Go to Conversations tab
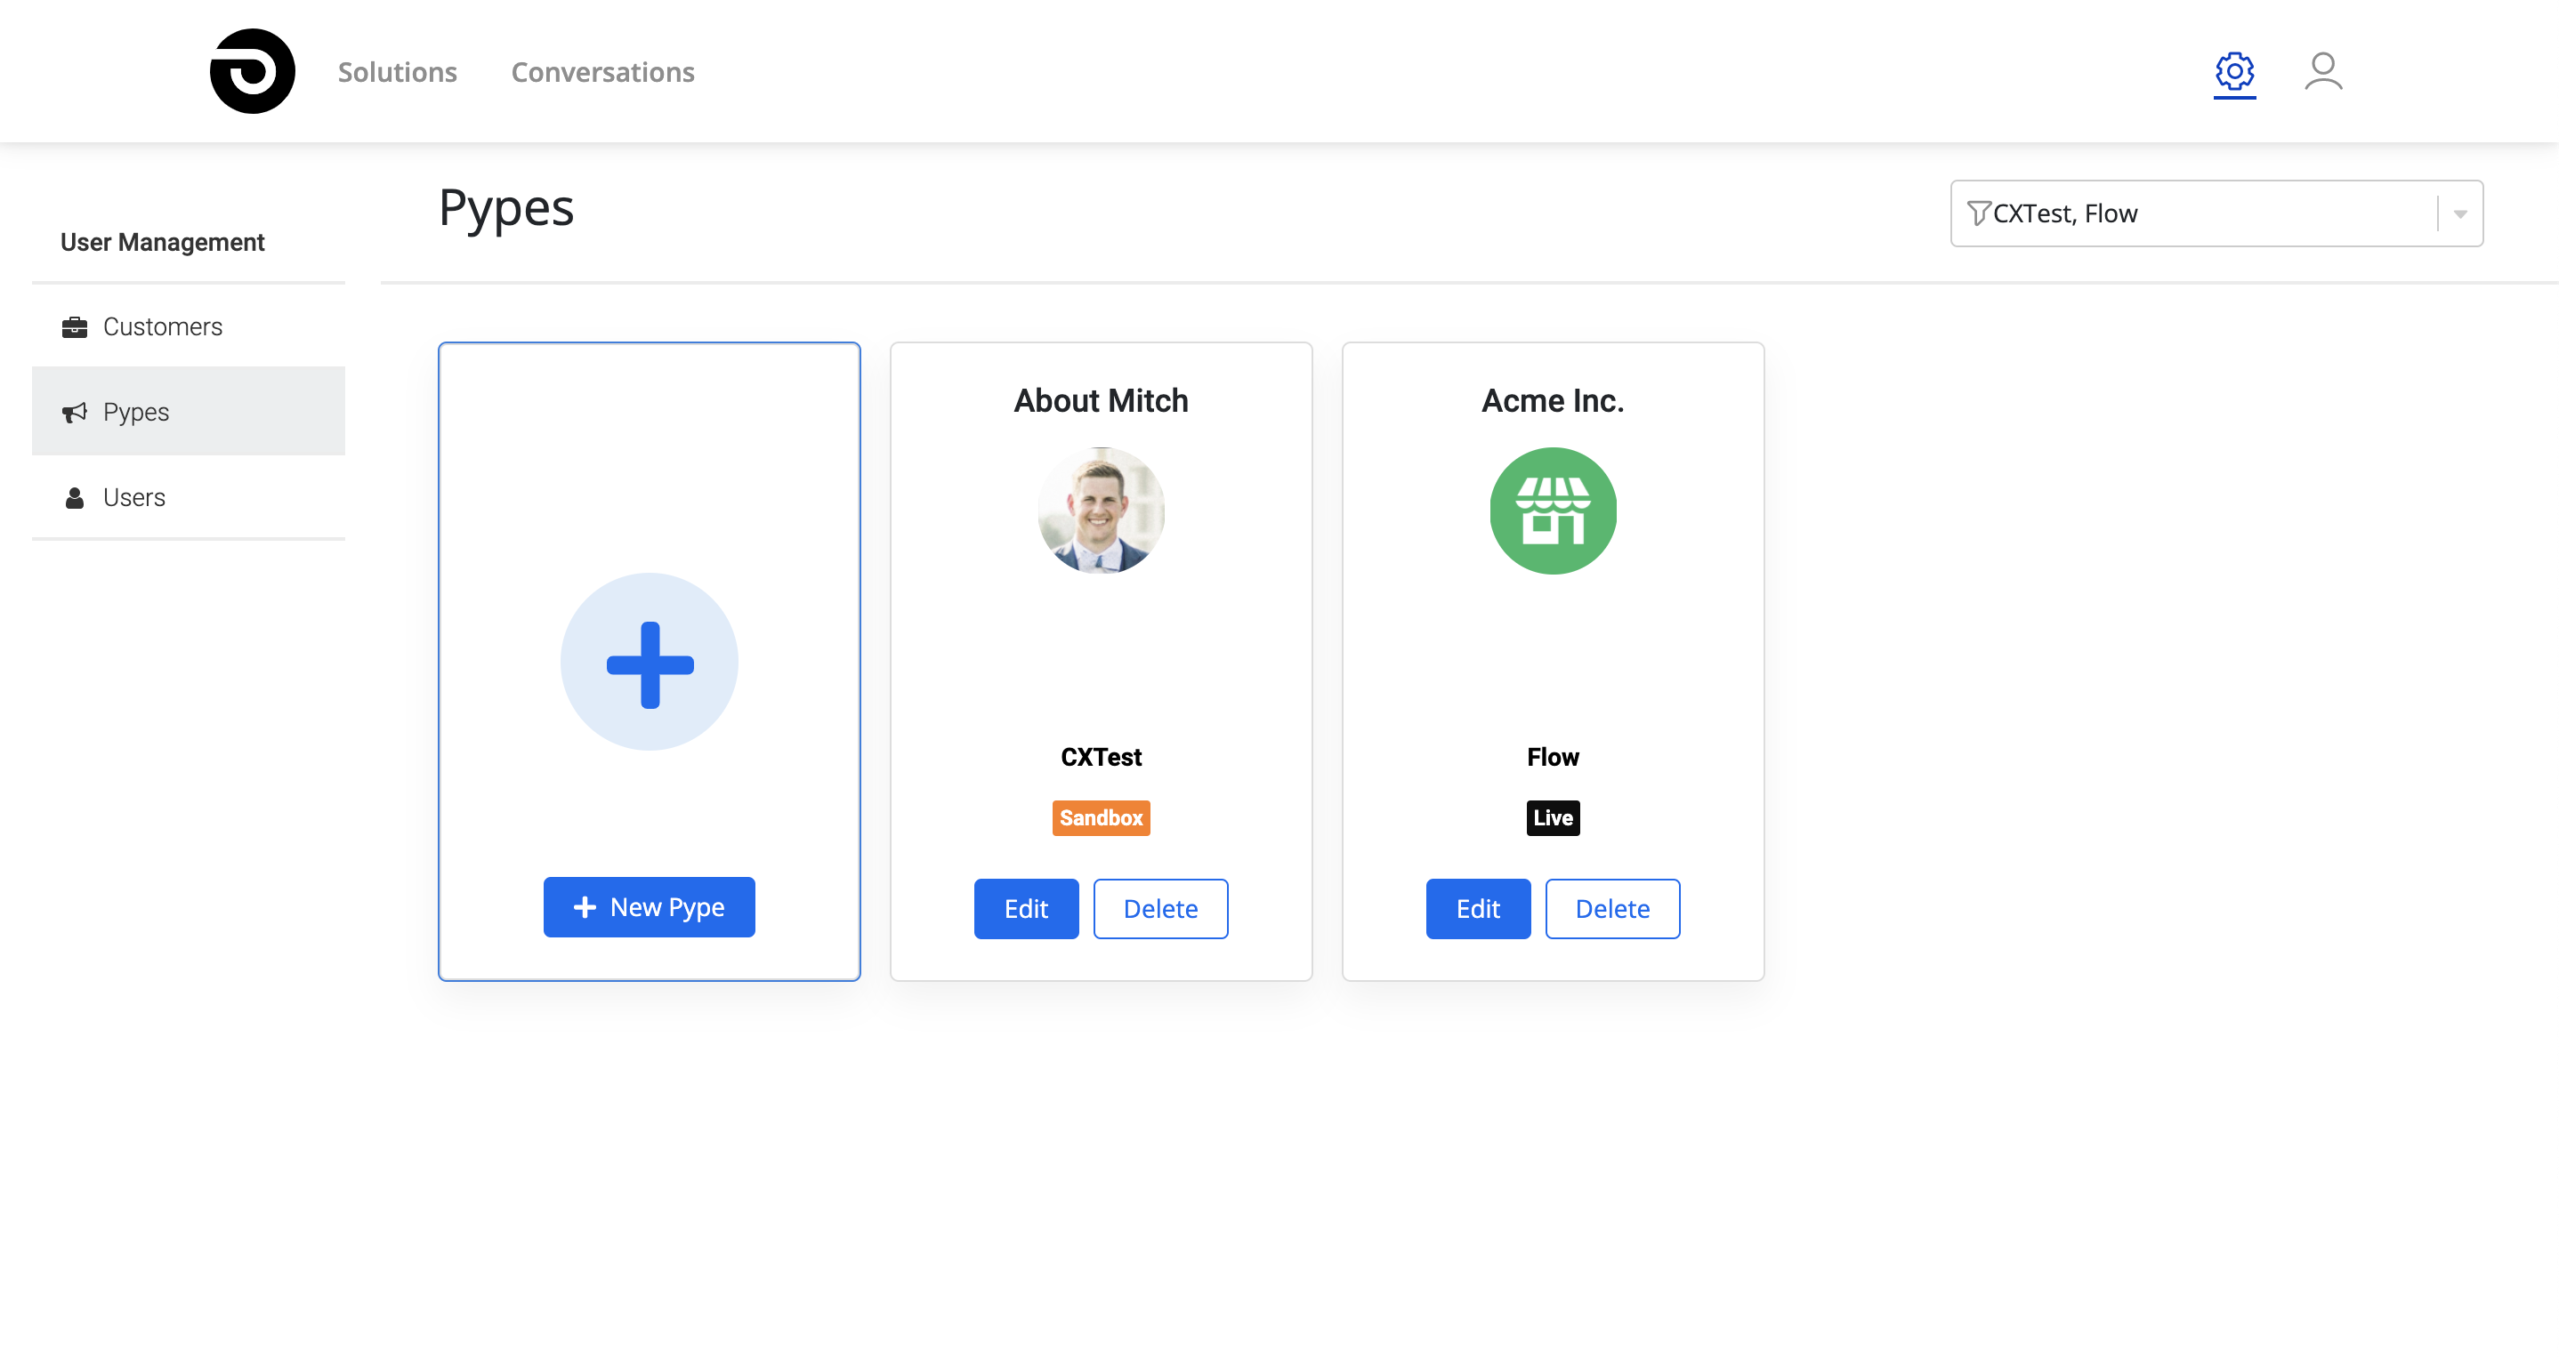 click(602, 71)
